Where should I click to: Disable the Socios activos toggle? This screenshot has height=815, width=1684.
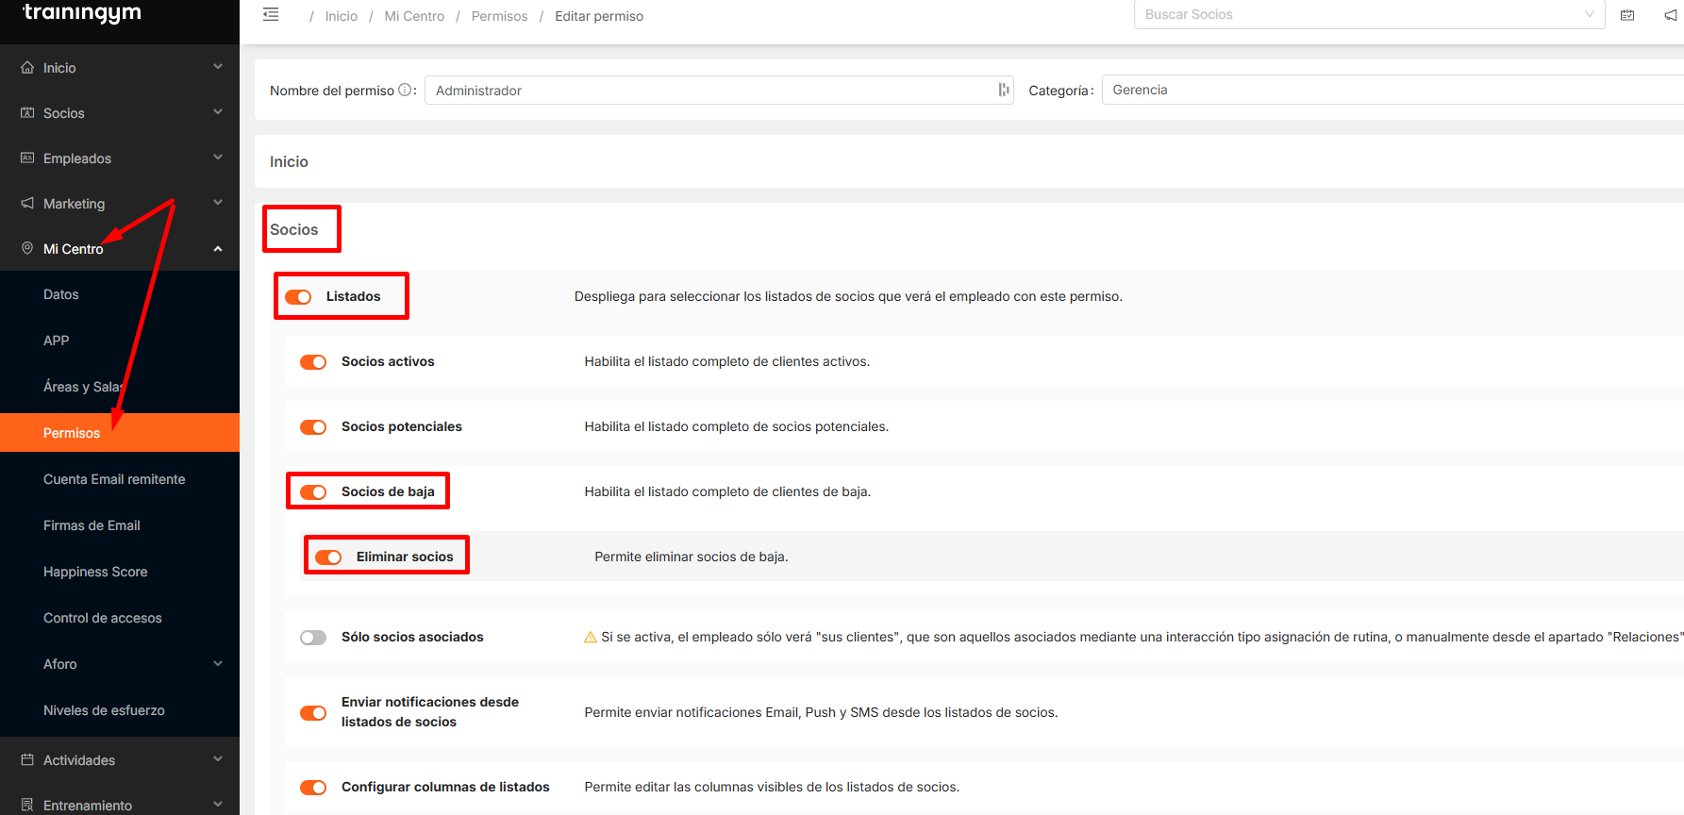[x=313, y=362]
